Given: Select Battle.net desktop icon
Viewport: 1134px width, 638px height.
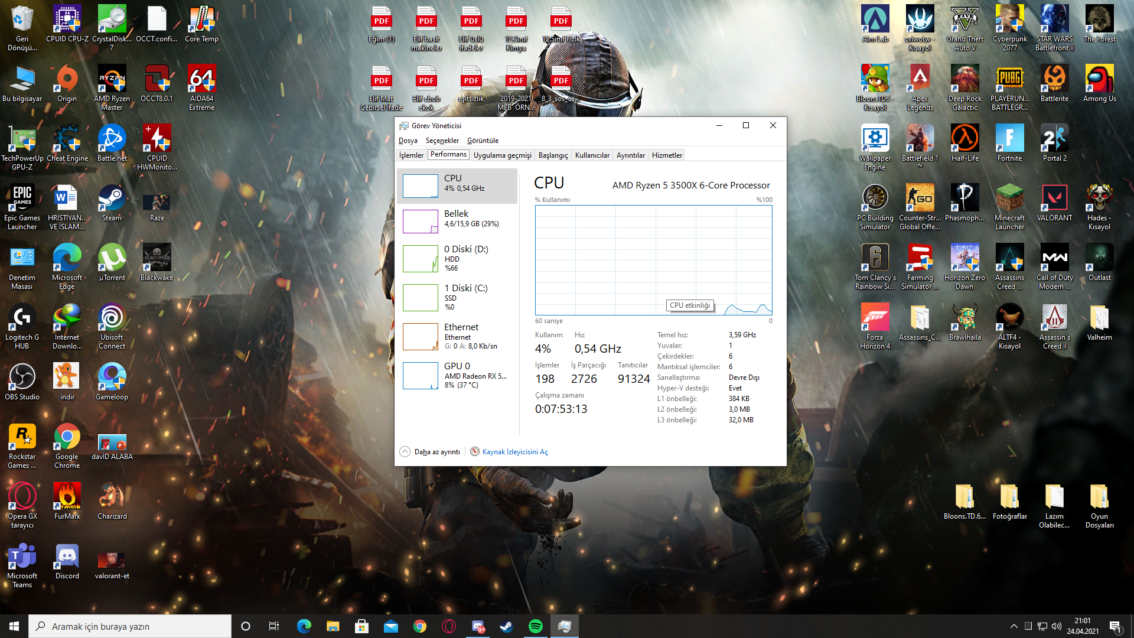Looking at the screenshot, I should [112, 143].
